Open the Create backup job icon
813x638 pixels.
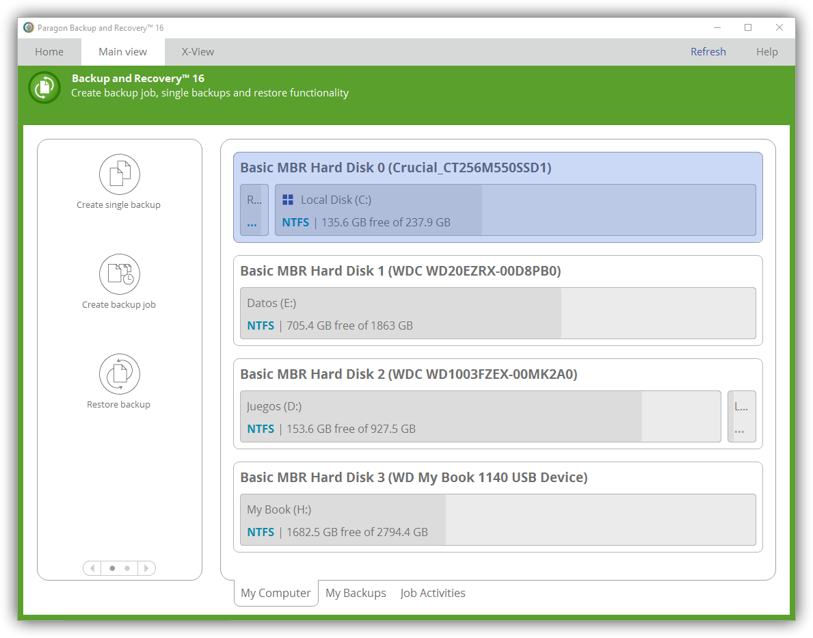click(119, 274)
